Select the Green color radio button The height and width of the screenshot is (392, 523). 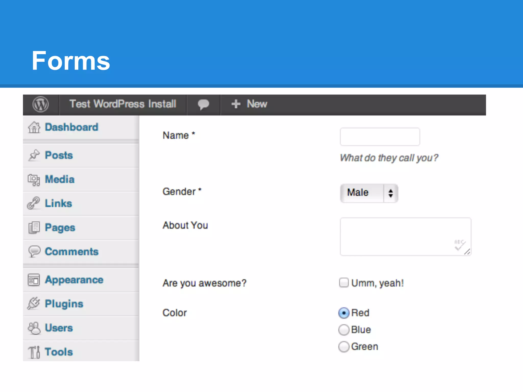[344, 347]
